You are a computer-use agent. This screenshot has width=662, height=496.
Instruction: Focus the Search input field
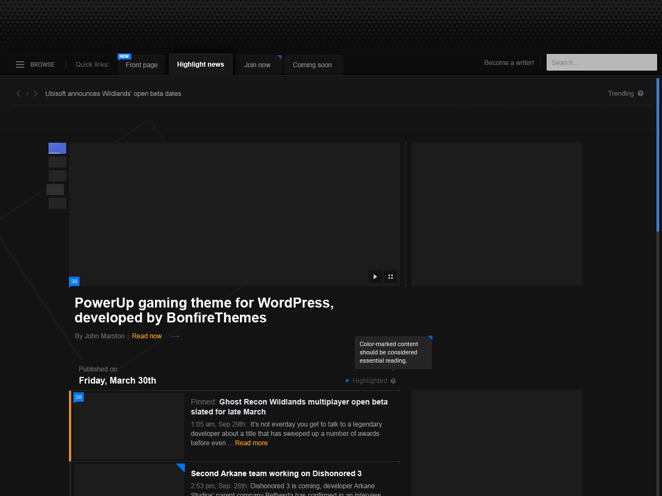click(602, 62)
